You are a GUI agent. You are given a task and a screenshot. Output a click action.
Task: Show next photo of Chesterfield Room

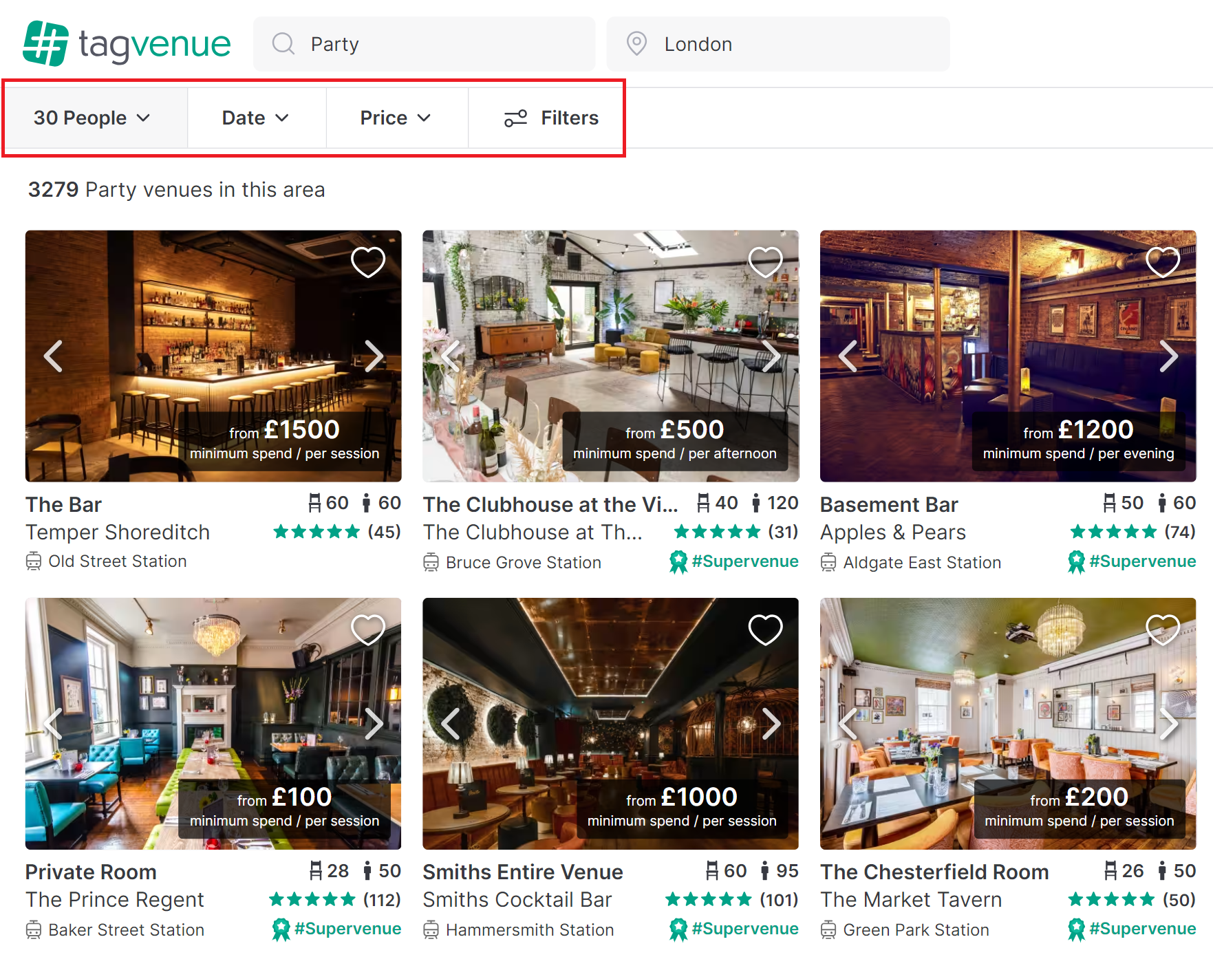1168,723
